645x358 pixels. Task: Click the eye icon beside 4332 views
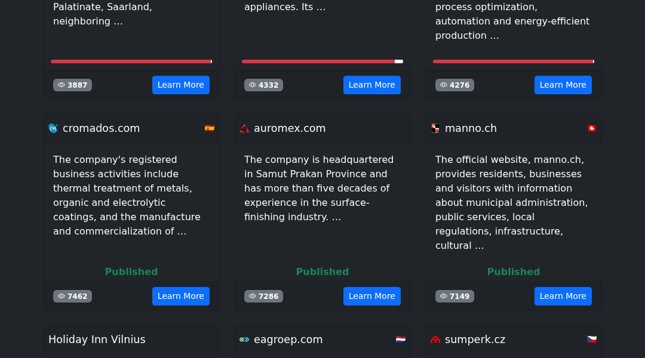click(x=253, y=85)
